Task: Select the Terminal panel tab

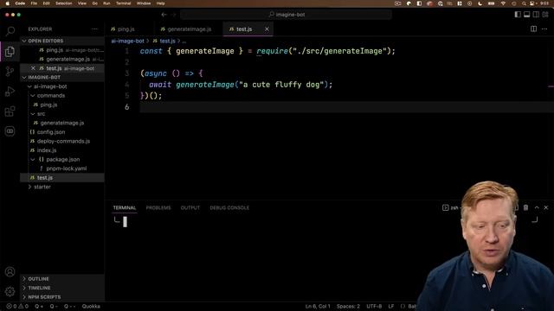Action: tap(125, 207)
